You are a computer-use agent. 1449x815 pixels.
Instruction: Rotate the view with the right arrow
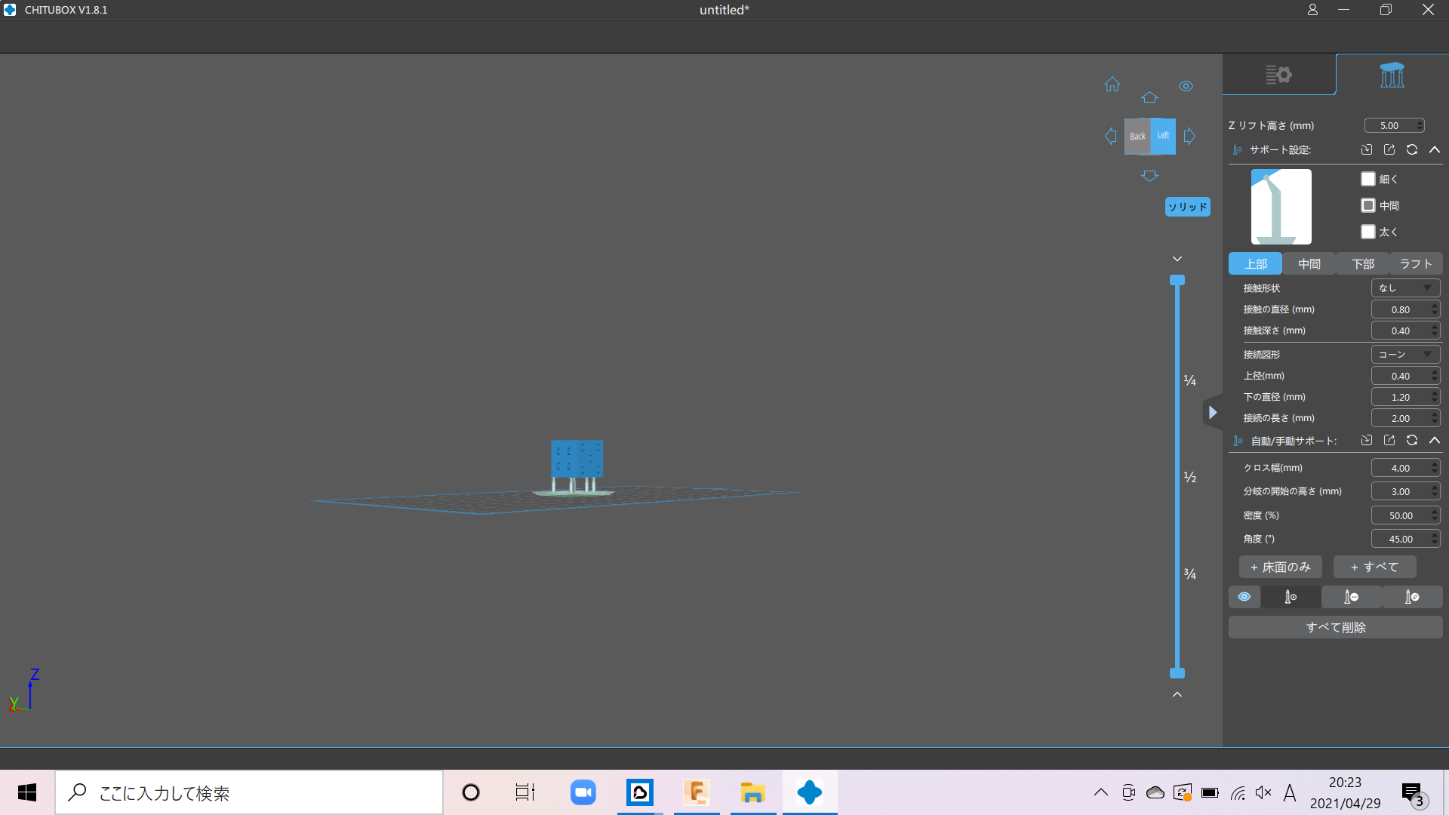pyautogui.click(x=1190, y=137)
